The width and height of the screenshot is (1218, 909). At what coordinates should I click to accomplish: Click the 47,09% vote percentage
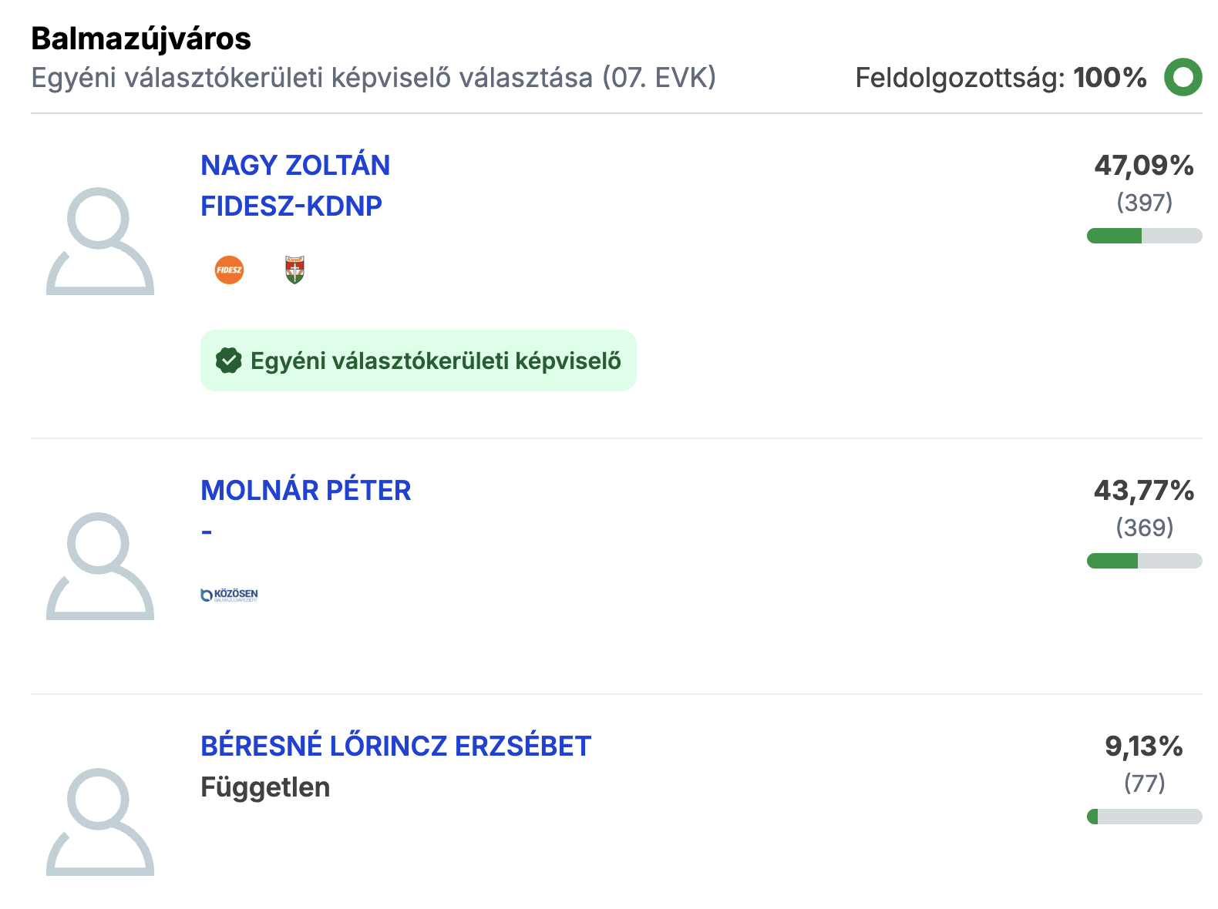coord(1144,166)
